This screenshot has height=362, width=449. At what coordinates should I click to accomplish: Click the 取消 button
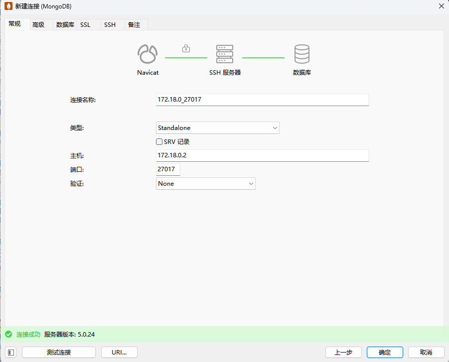pos(426,352)
